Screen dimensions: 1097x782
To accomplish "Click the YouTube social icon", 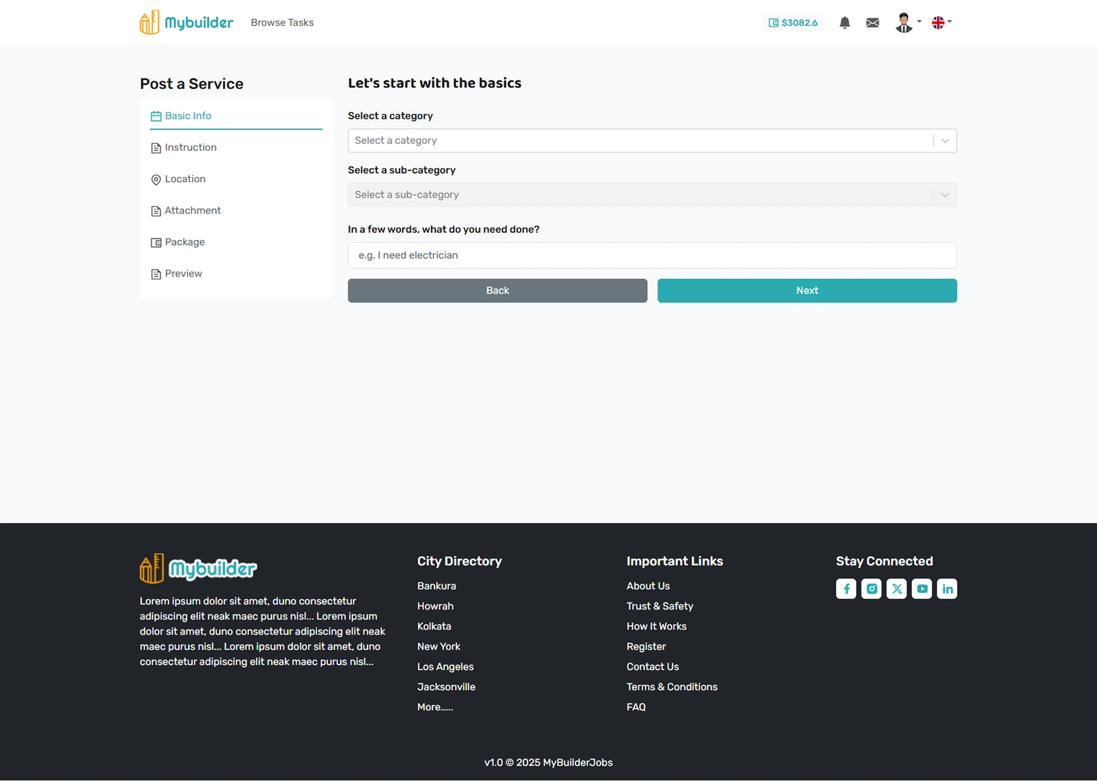I will (x=922, y=588).
